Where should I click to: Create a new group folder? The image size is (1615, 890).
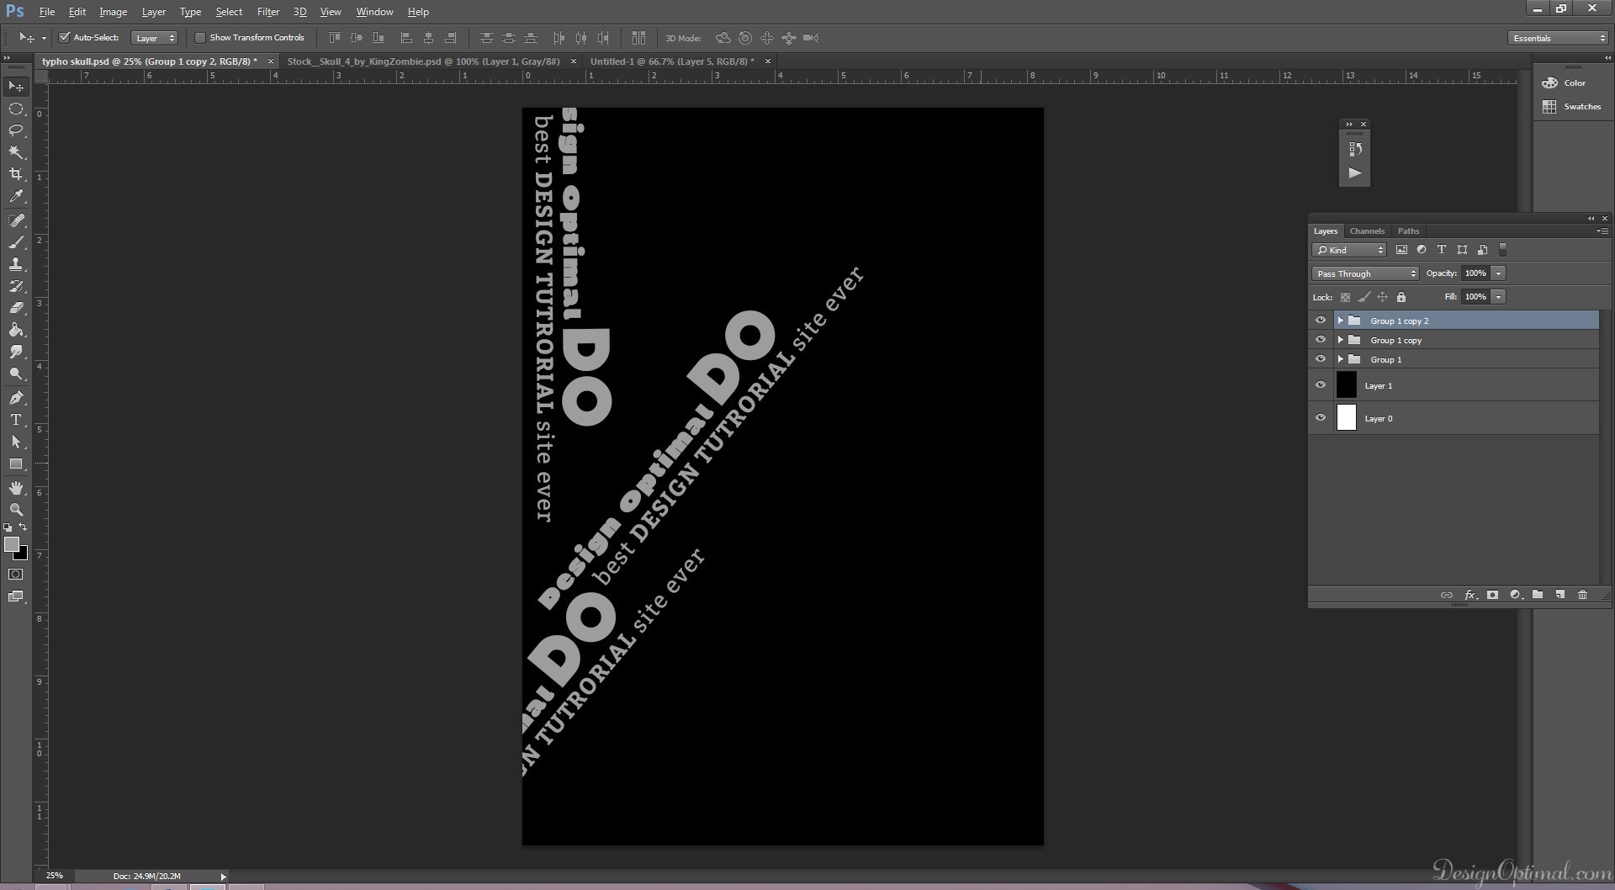[x=1538, y=595]
